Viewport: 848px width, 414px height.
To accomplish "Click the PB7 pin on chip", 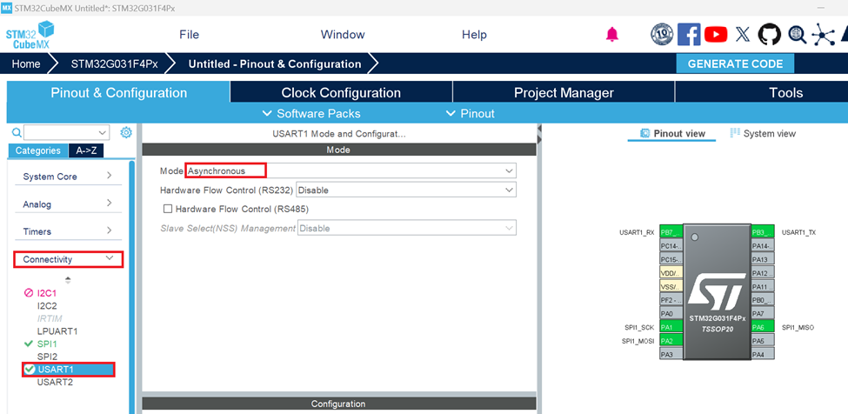I will 671,232.
